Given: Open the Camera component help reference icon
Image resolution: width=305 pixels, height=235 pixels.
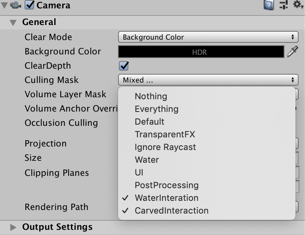Looking at the screenshot, I should (269, 5).
